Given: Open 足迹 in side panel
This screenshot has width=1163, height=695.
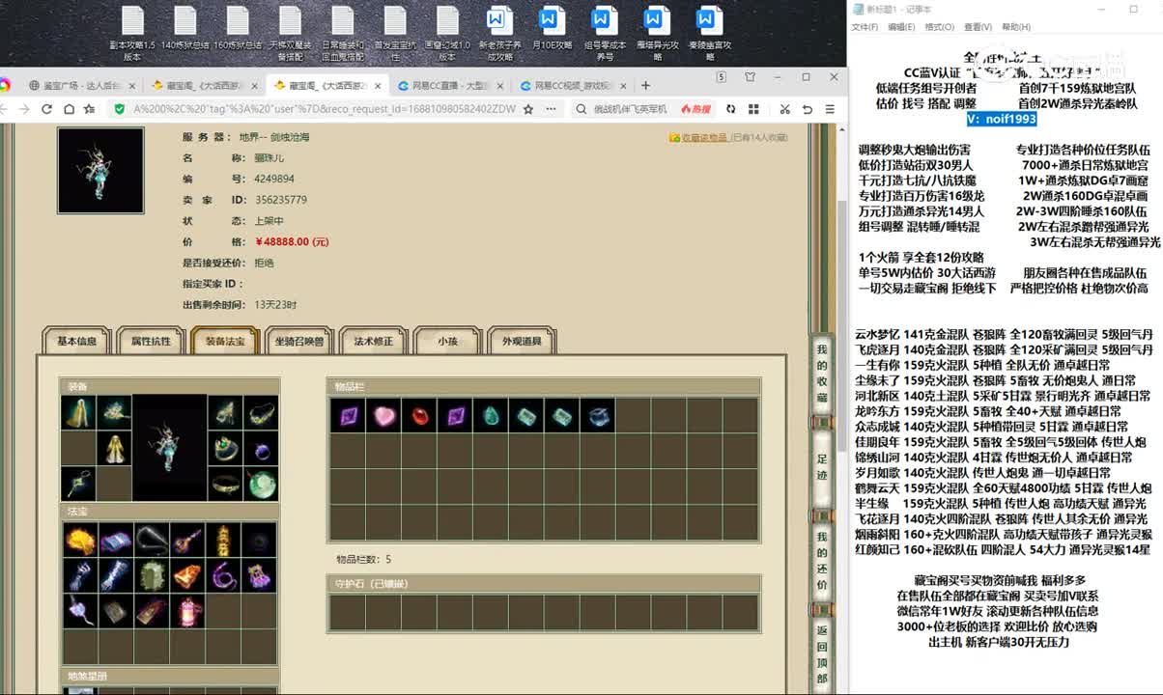Looking at the screenshot, I should (822, 467).
